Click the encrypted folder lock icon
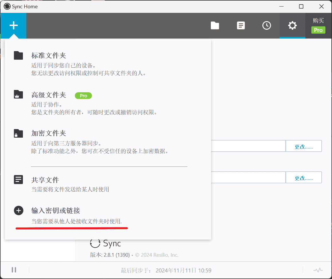332x279 pixels. 18,133
